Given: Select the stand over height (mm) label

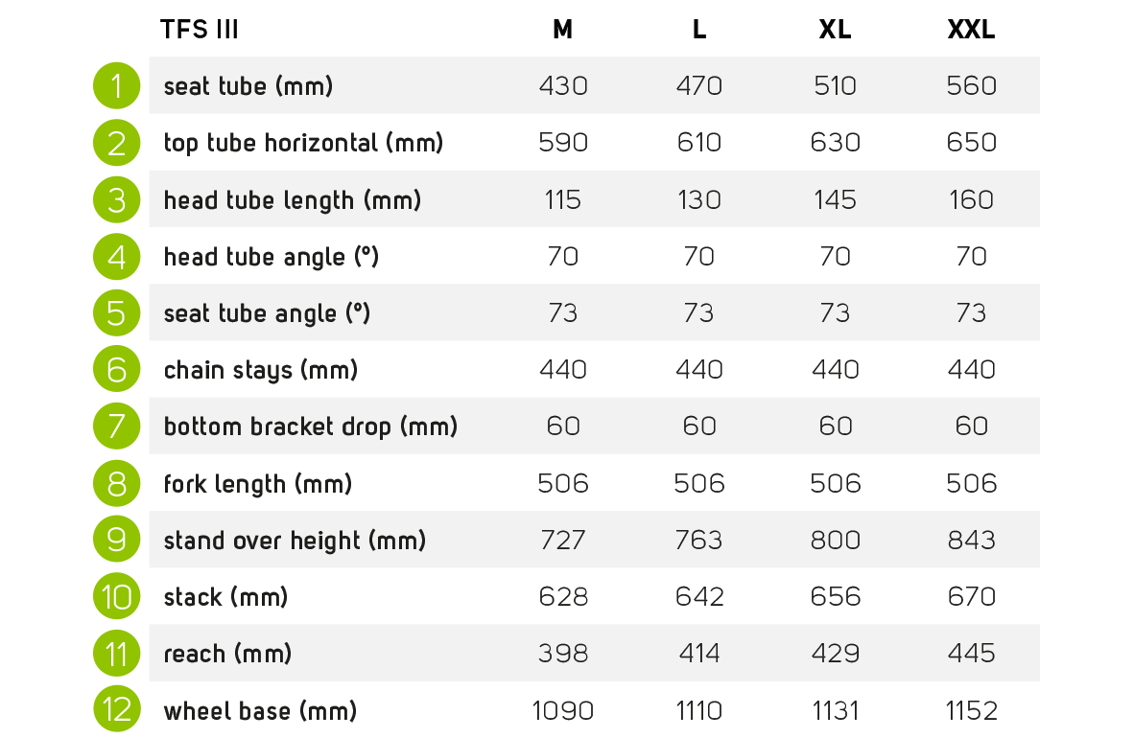Looking at the screenshot, I should pyautogui.click(x=295, y=541).
